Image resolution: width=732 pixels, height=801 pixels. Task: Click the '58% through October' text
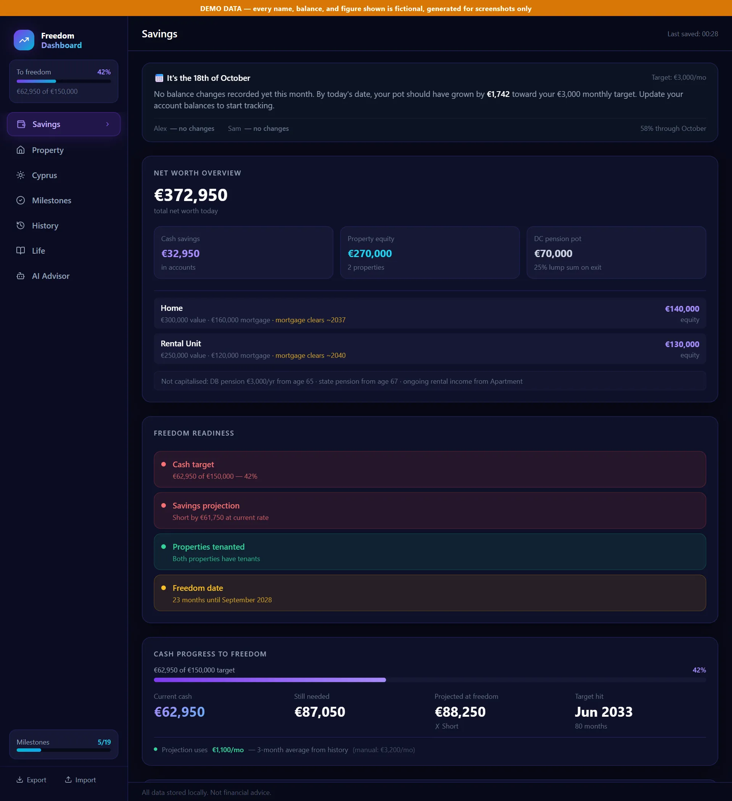point(673,128)
